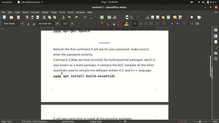The height and width of the screenshot is (123, 219).
Task: Open sidebar settings gear
Action: point(216,30)
